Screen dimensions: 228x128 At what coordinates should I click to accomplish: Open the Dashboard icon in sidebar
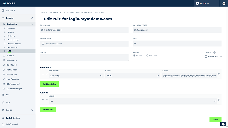tap(3, 10)
